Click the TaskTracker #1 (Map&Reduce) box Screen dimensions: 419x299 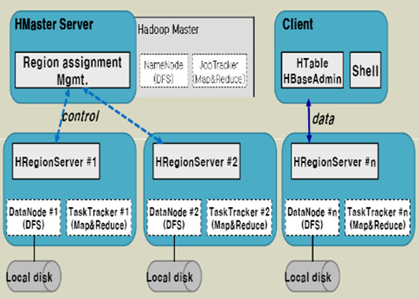coord(99,218)
